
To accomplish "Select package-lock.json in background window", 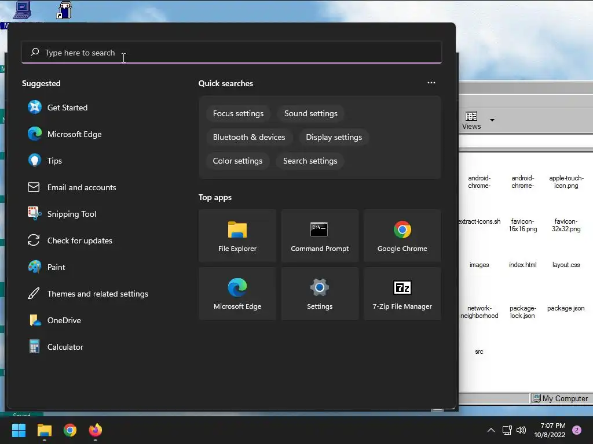I will 523,312.
